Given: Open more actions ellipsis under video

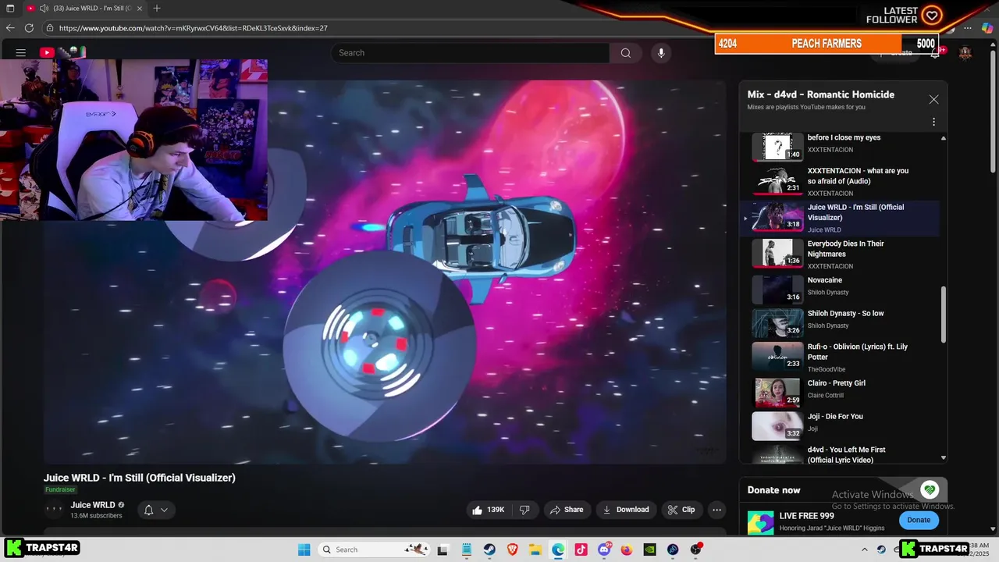Looking at the screenshot, I should point(716,510).
